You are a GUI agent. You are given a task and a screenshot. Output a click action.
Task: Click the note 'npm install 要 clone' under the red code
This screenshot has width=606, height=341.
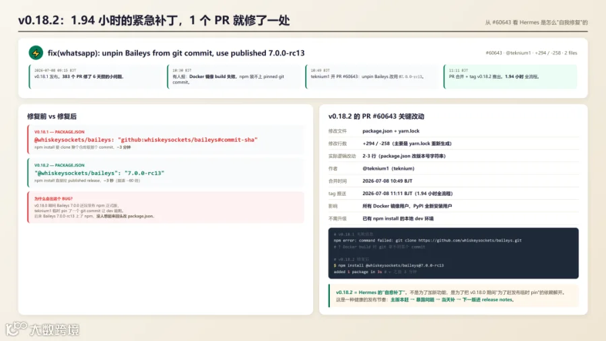(x=82, y=147)
